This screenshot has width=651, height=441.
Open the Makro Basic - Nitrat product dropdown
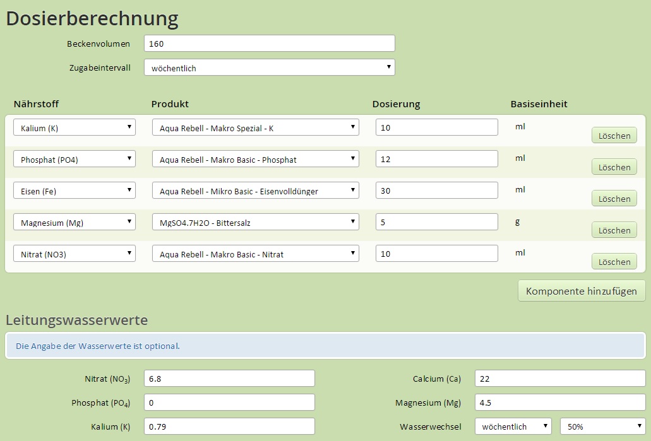coord(255,254)
